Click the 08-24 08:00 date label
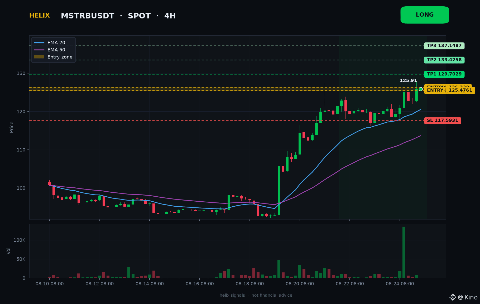Viewport: 480px width, 304px height. click(x=400, y=284)
